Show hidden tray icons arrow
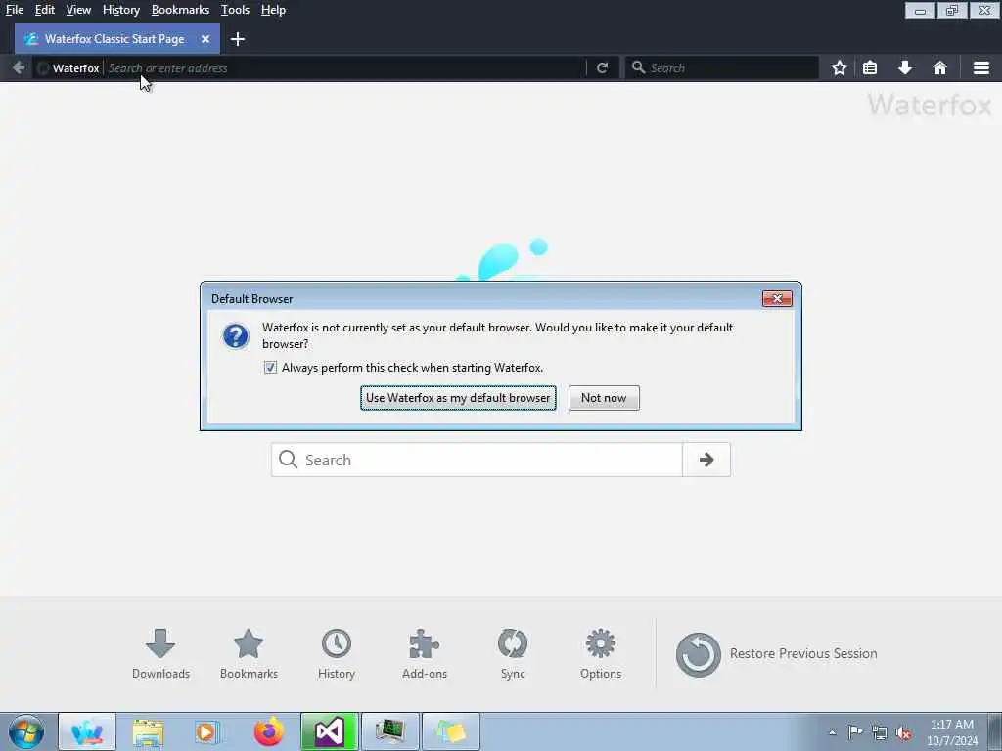Viewport: 1002px width, 751px height. click(x=832, y=732)
